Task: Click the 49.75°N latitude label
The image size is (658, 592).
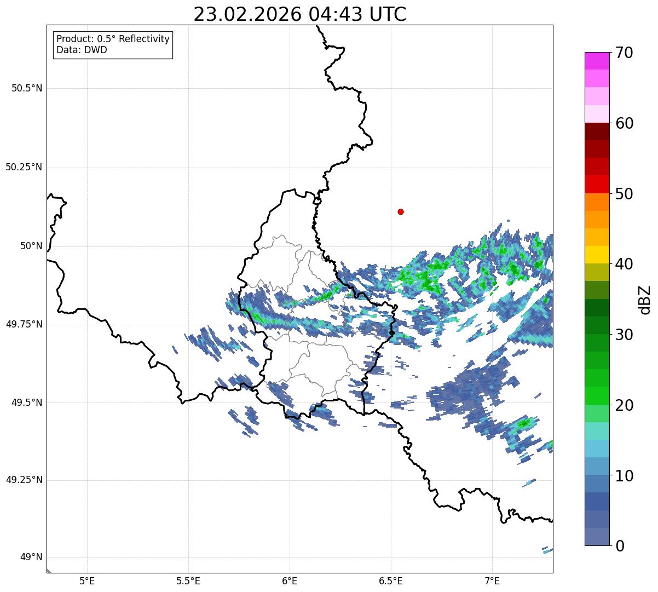Action: click(24, 324)
